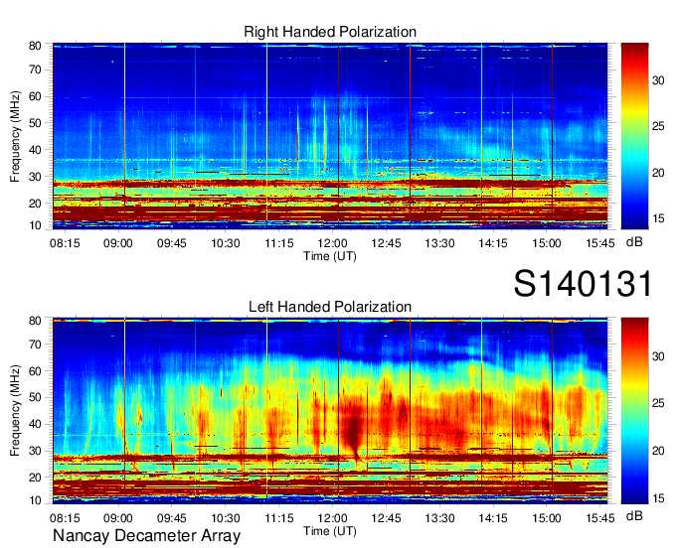This screenshot has height=548, width=676.
Task: Click 14:15 time tick on Left Handed plot
Action: (x=493, y=518)
